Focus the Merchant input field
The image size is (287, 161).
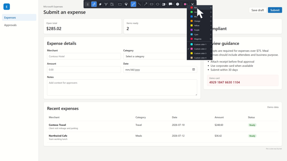click(x=84, y=56)
